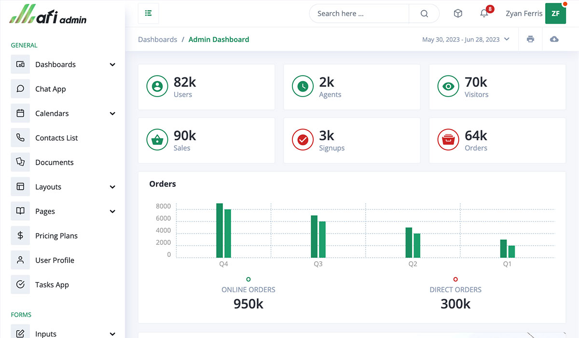Toggle the Online Orders legend marker
The width and height of the screenshot is (579, 338).
[x=248, y=279]
